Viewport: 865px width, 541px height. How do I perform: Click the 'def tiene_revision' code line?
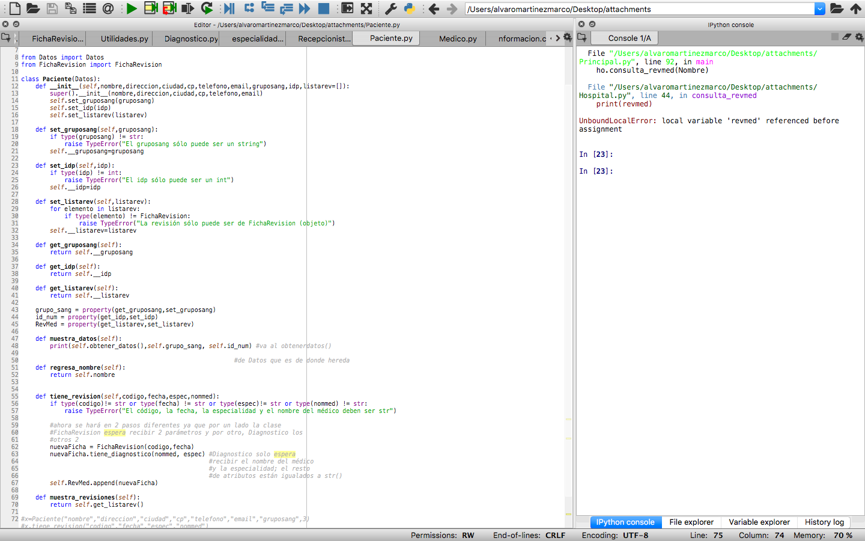127,396
